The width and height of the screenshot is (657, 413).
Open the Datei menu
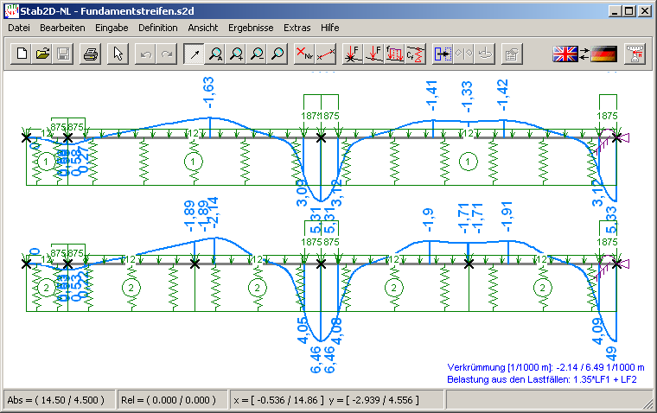pyautogui.click(x=18, y=28)
